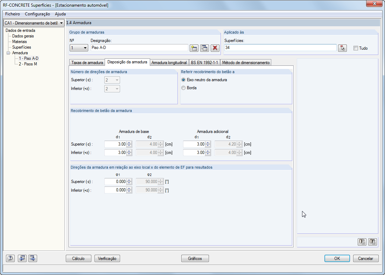The height and width of the screenshot is (275, 385).
Task: Click base reinforcement Inferior d1 field
Action: pyautogui.click(x=115, y=153)
